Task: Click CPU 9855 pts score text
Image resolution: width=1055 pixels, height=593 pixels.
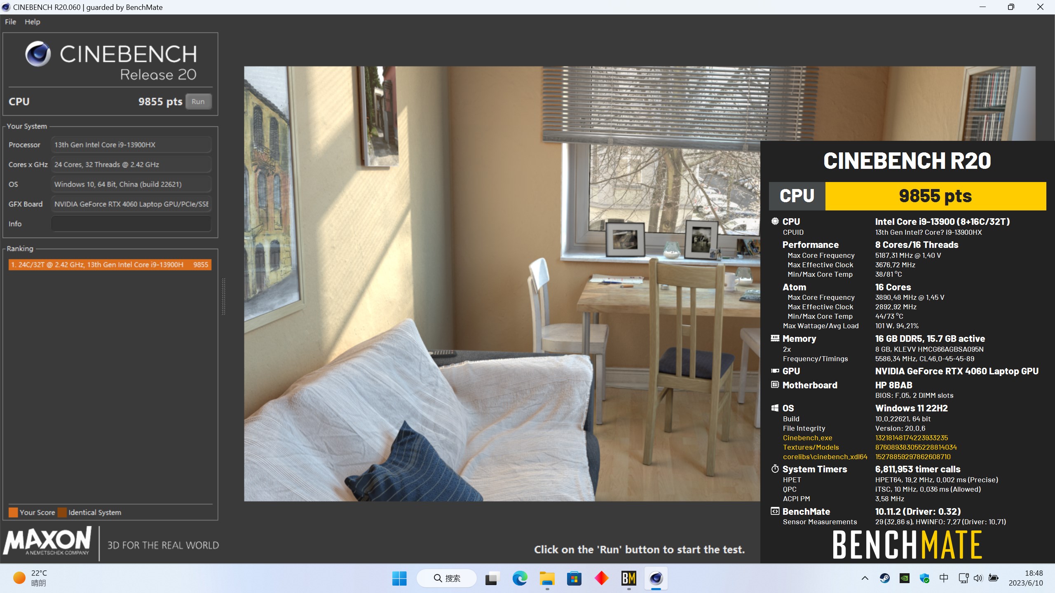Action: (x=160, y=102)
